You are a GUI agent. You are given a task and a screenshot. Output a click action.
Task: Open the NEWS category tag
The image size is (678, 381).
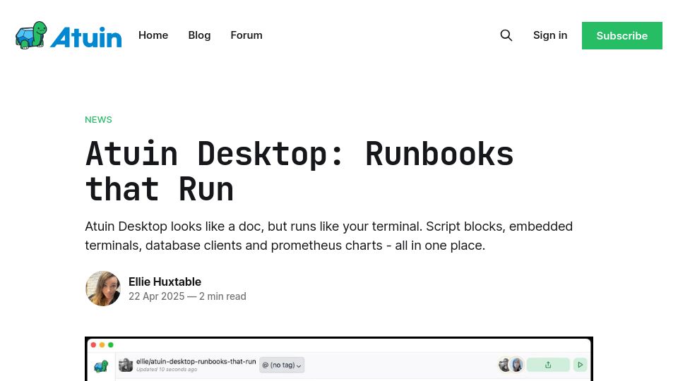click(x=98, y=120)
